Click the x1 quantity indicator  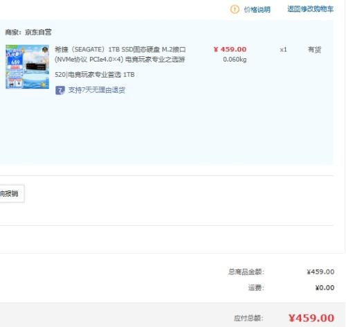point(283,50)
